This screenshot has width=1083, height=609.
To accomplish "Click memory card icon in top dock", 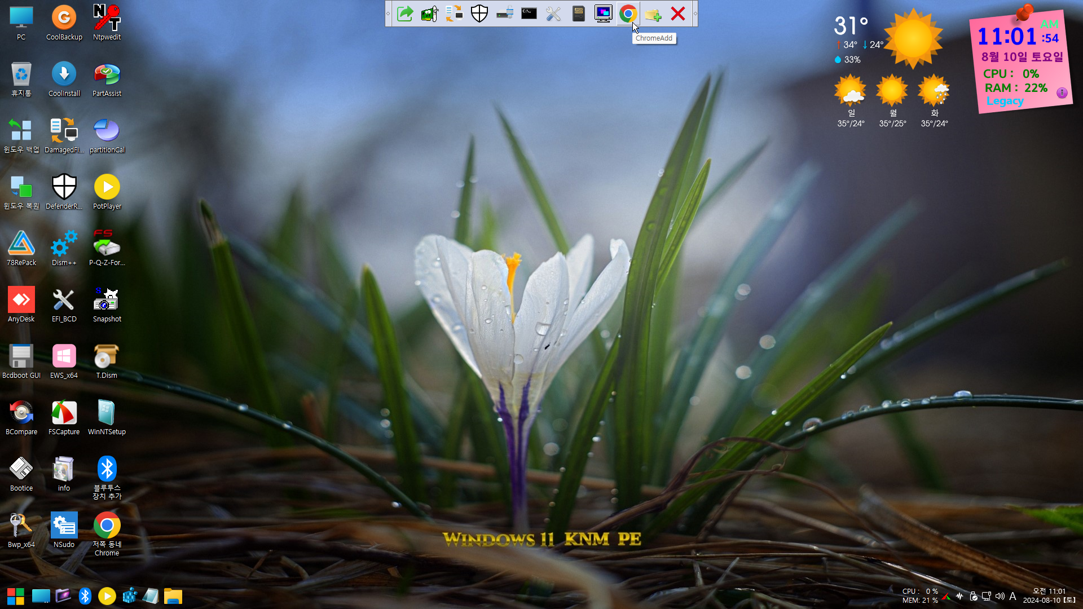I will tap(579, 14).
